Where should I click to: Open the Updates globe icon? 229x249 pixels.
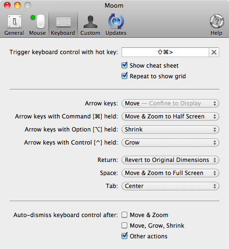click(116, 21)
